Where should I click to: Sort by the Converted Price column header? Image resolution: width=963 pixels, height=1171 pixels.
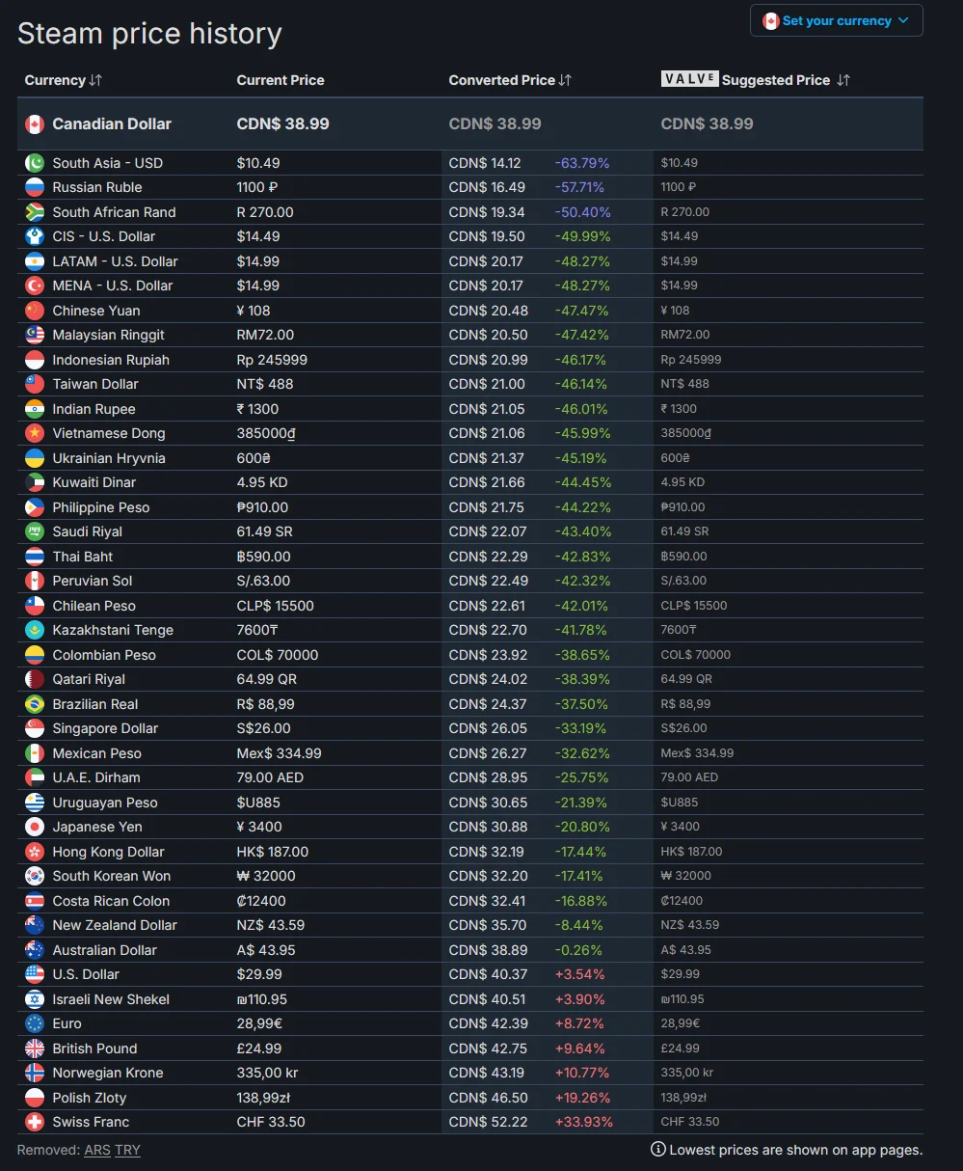pyautogui.click(x=510, y=80)
